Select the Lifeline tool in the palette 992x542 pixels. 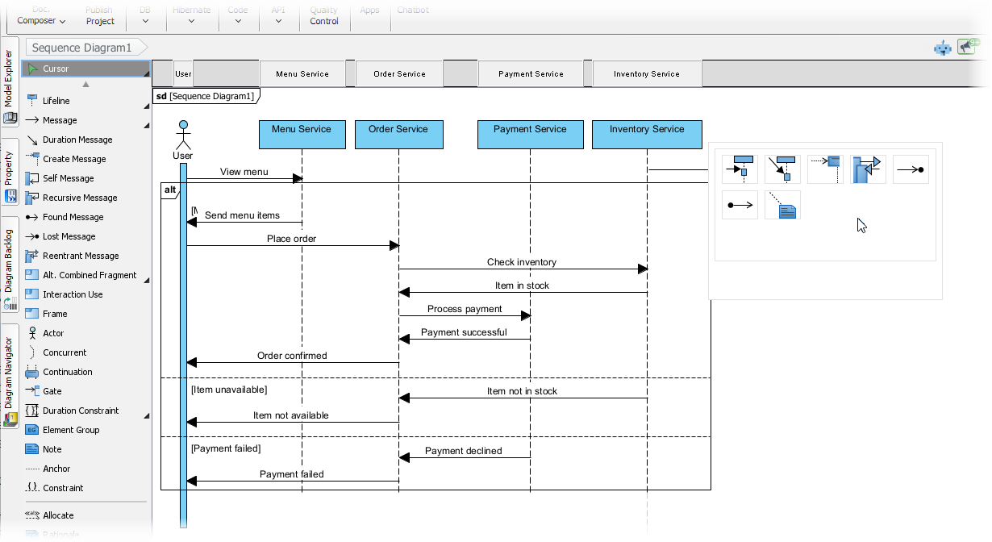[55, 101]
